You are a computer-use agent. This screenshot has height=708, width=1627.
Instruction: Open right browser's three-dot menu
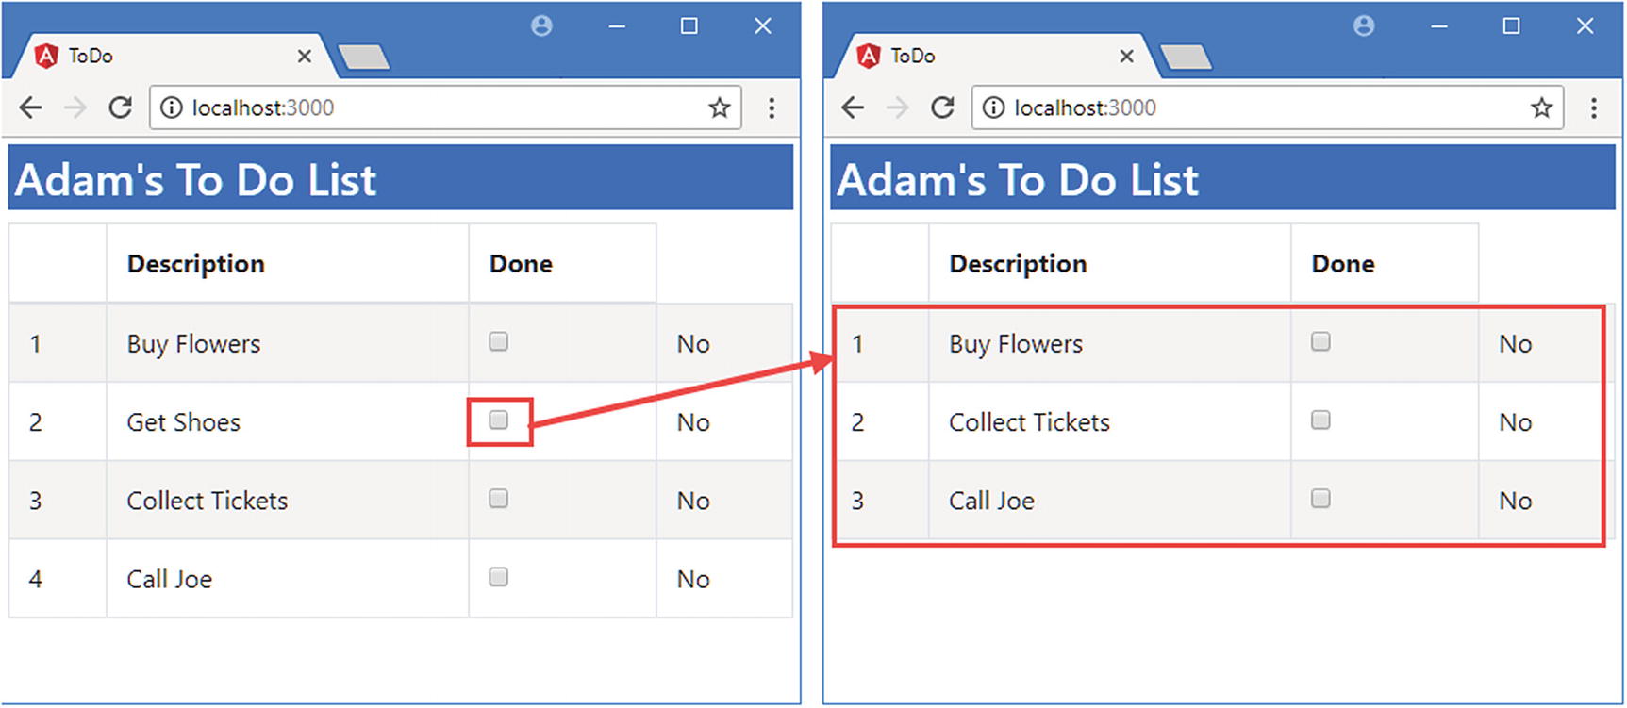click(1594, 107)
